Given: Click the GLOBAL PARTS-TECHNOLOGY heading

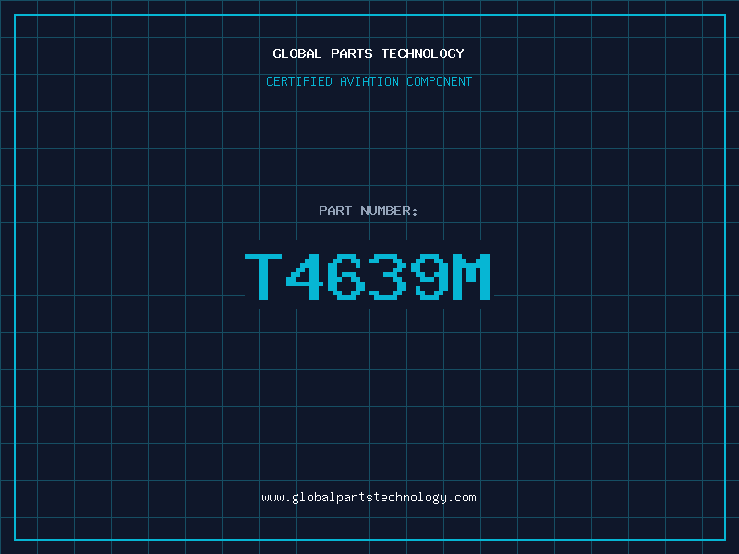Looking at the screenshot, I should pos(369,54).
